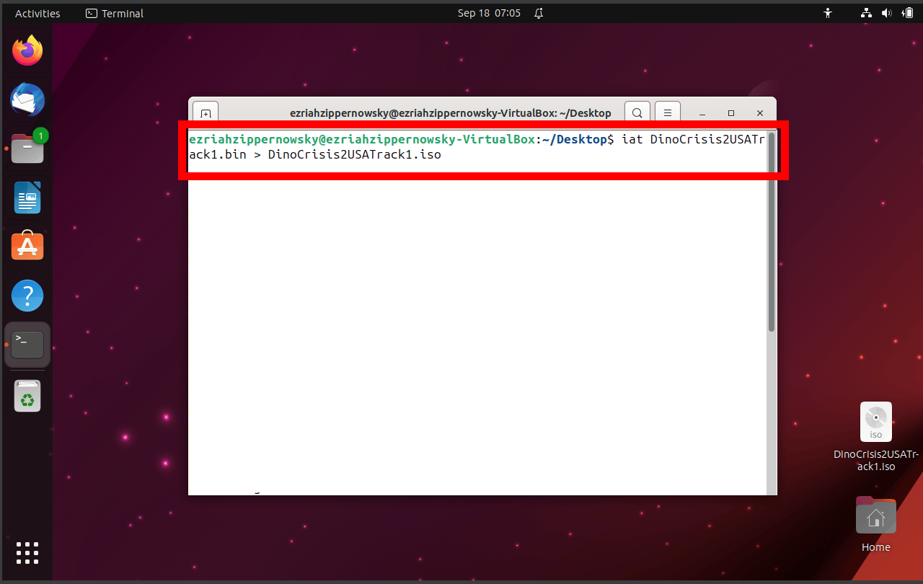
Task: Open Firefox from the dock
Action: pos(27,50)
